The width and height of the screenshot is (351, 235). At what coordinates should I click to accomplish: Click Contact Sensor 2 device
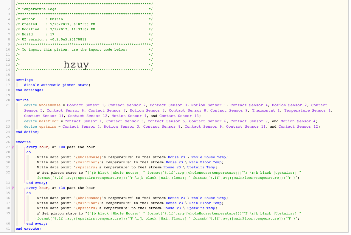127,105
